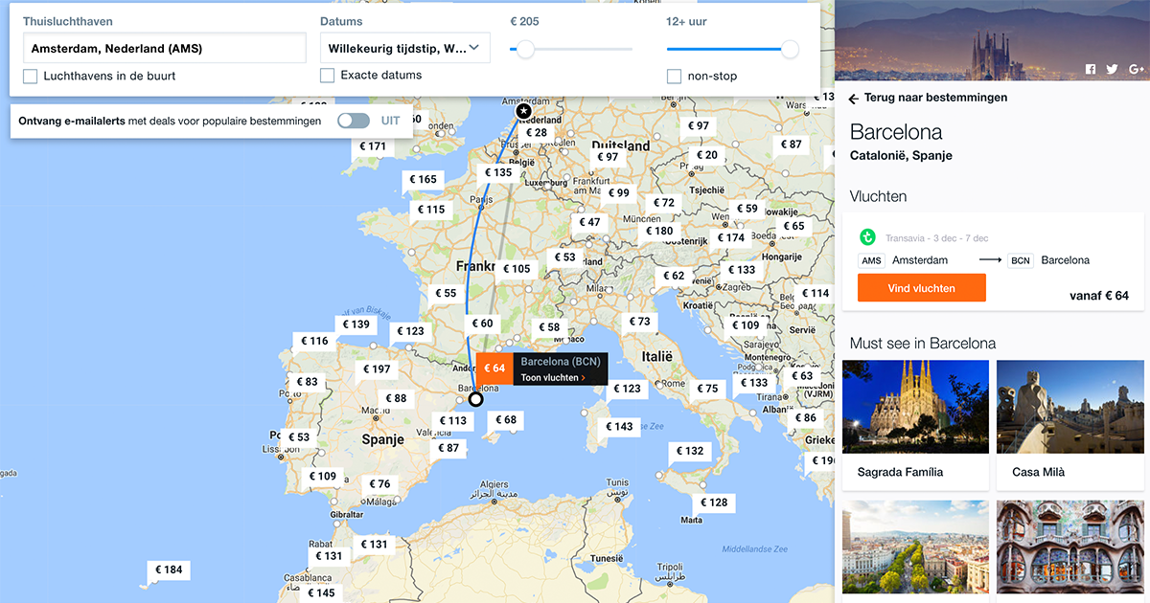This screenshot has height=603, width=1150.
Task: Click the back arrow to destinations
Action: pyautogui.click(x=853, y=99)
